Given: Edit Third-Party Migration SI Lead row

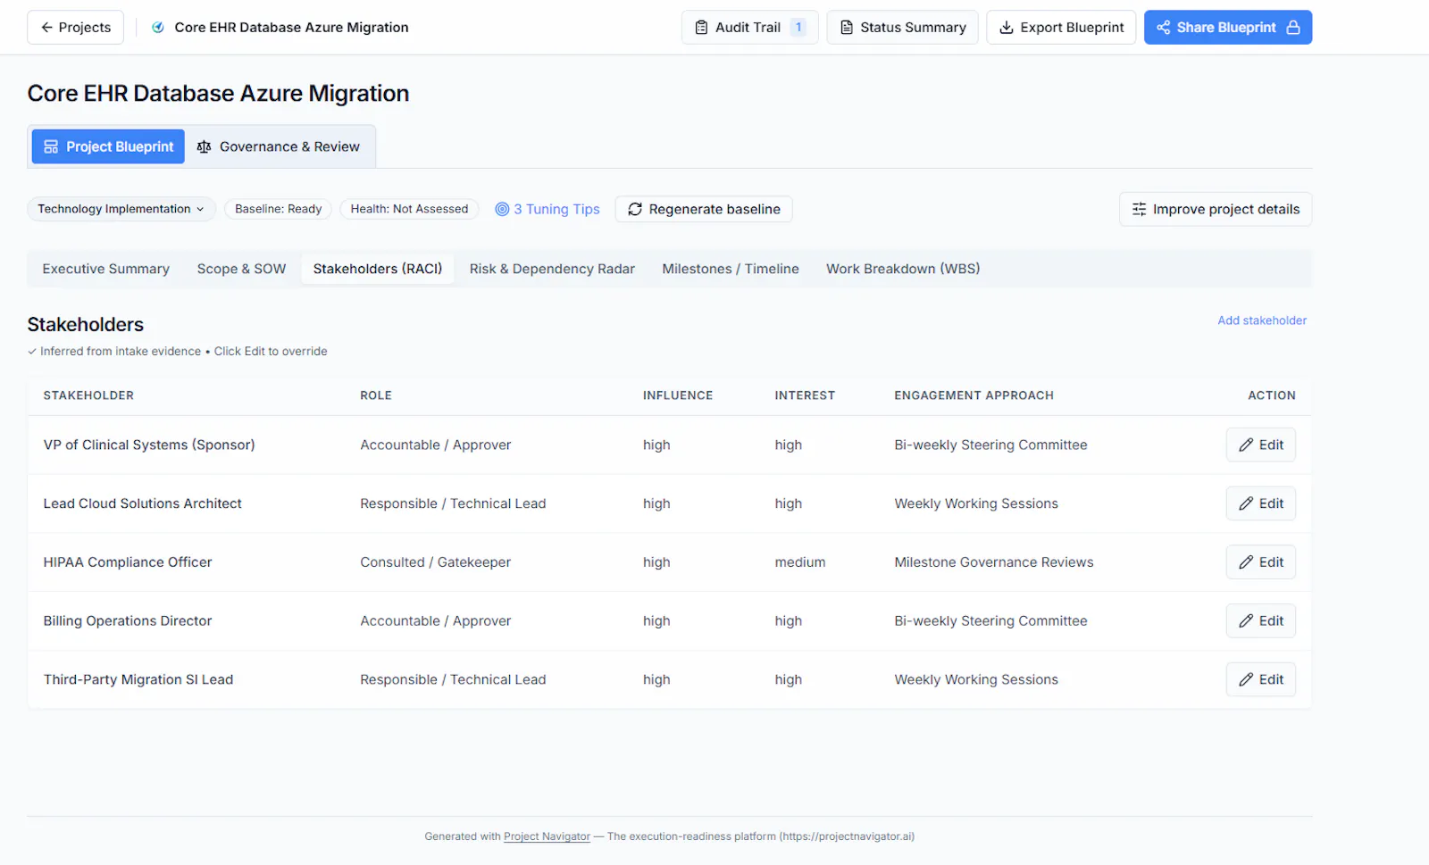Looking at the screenshot, I should pos(1260,679).
